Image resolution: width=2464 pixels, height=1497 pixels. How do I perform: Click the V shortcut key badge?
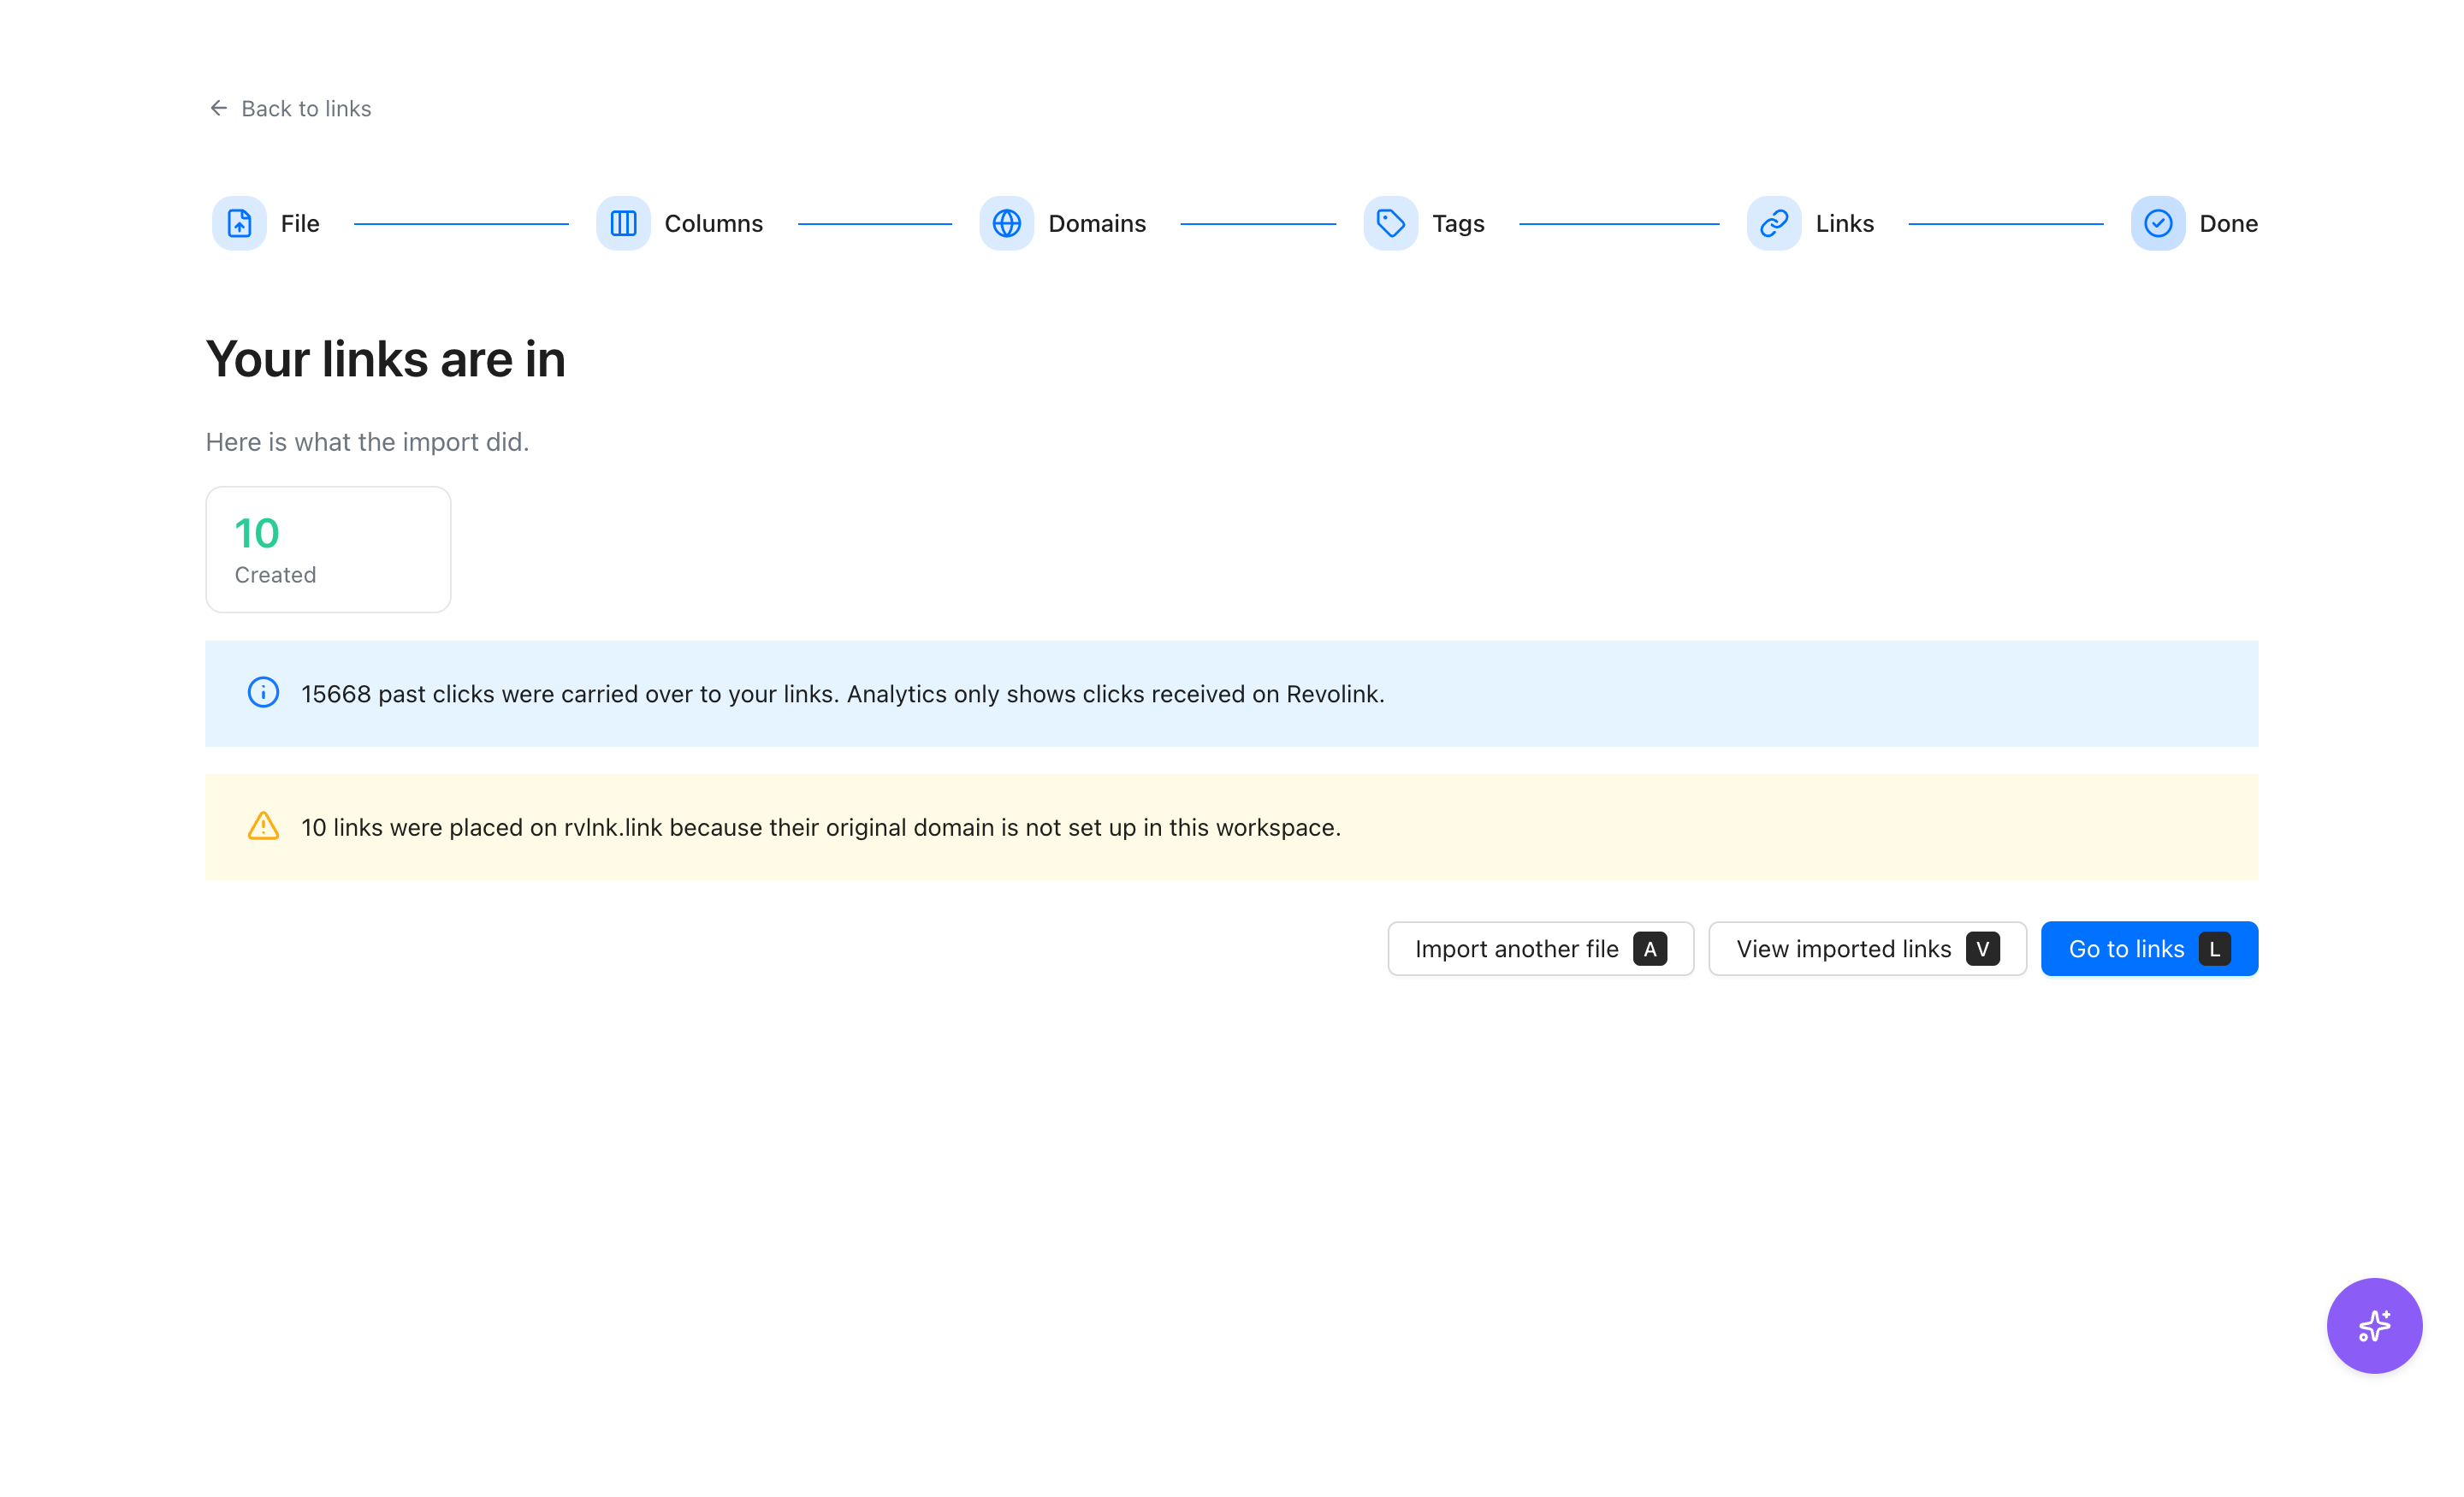point(1982,948)
